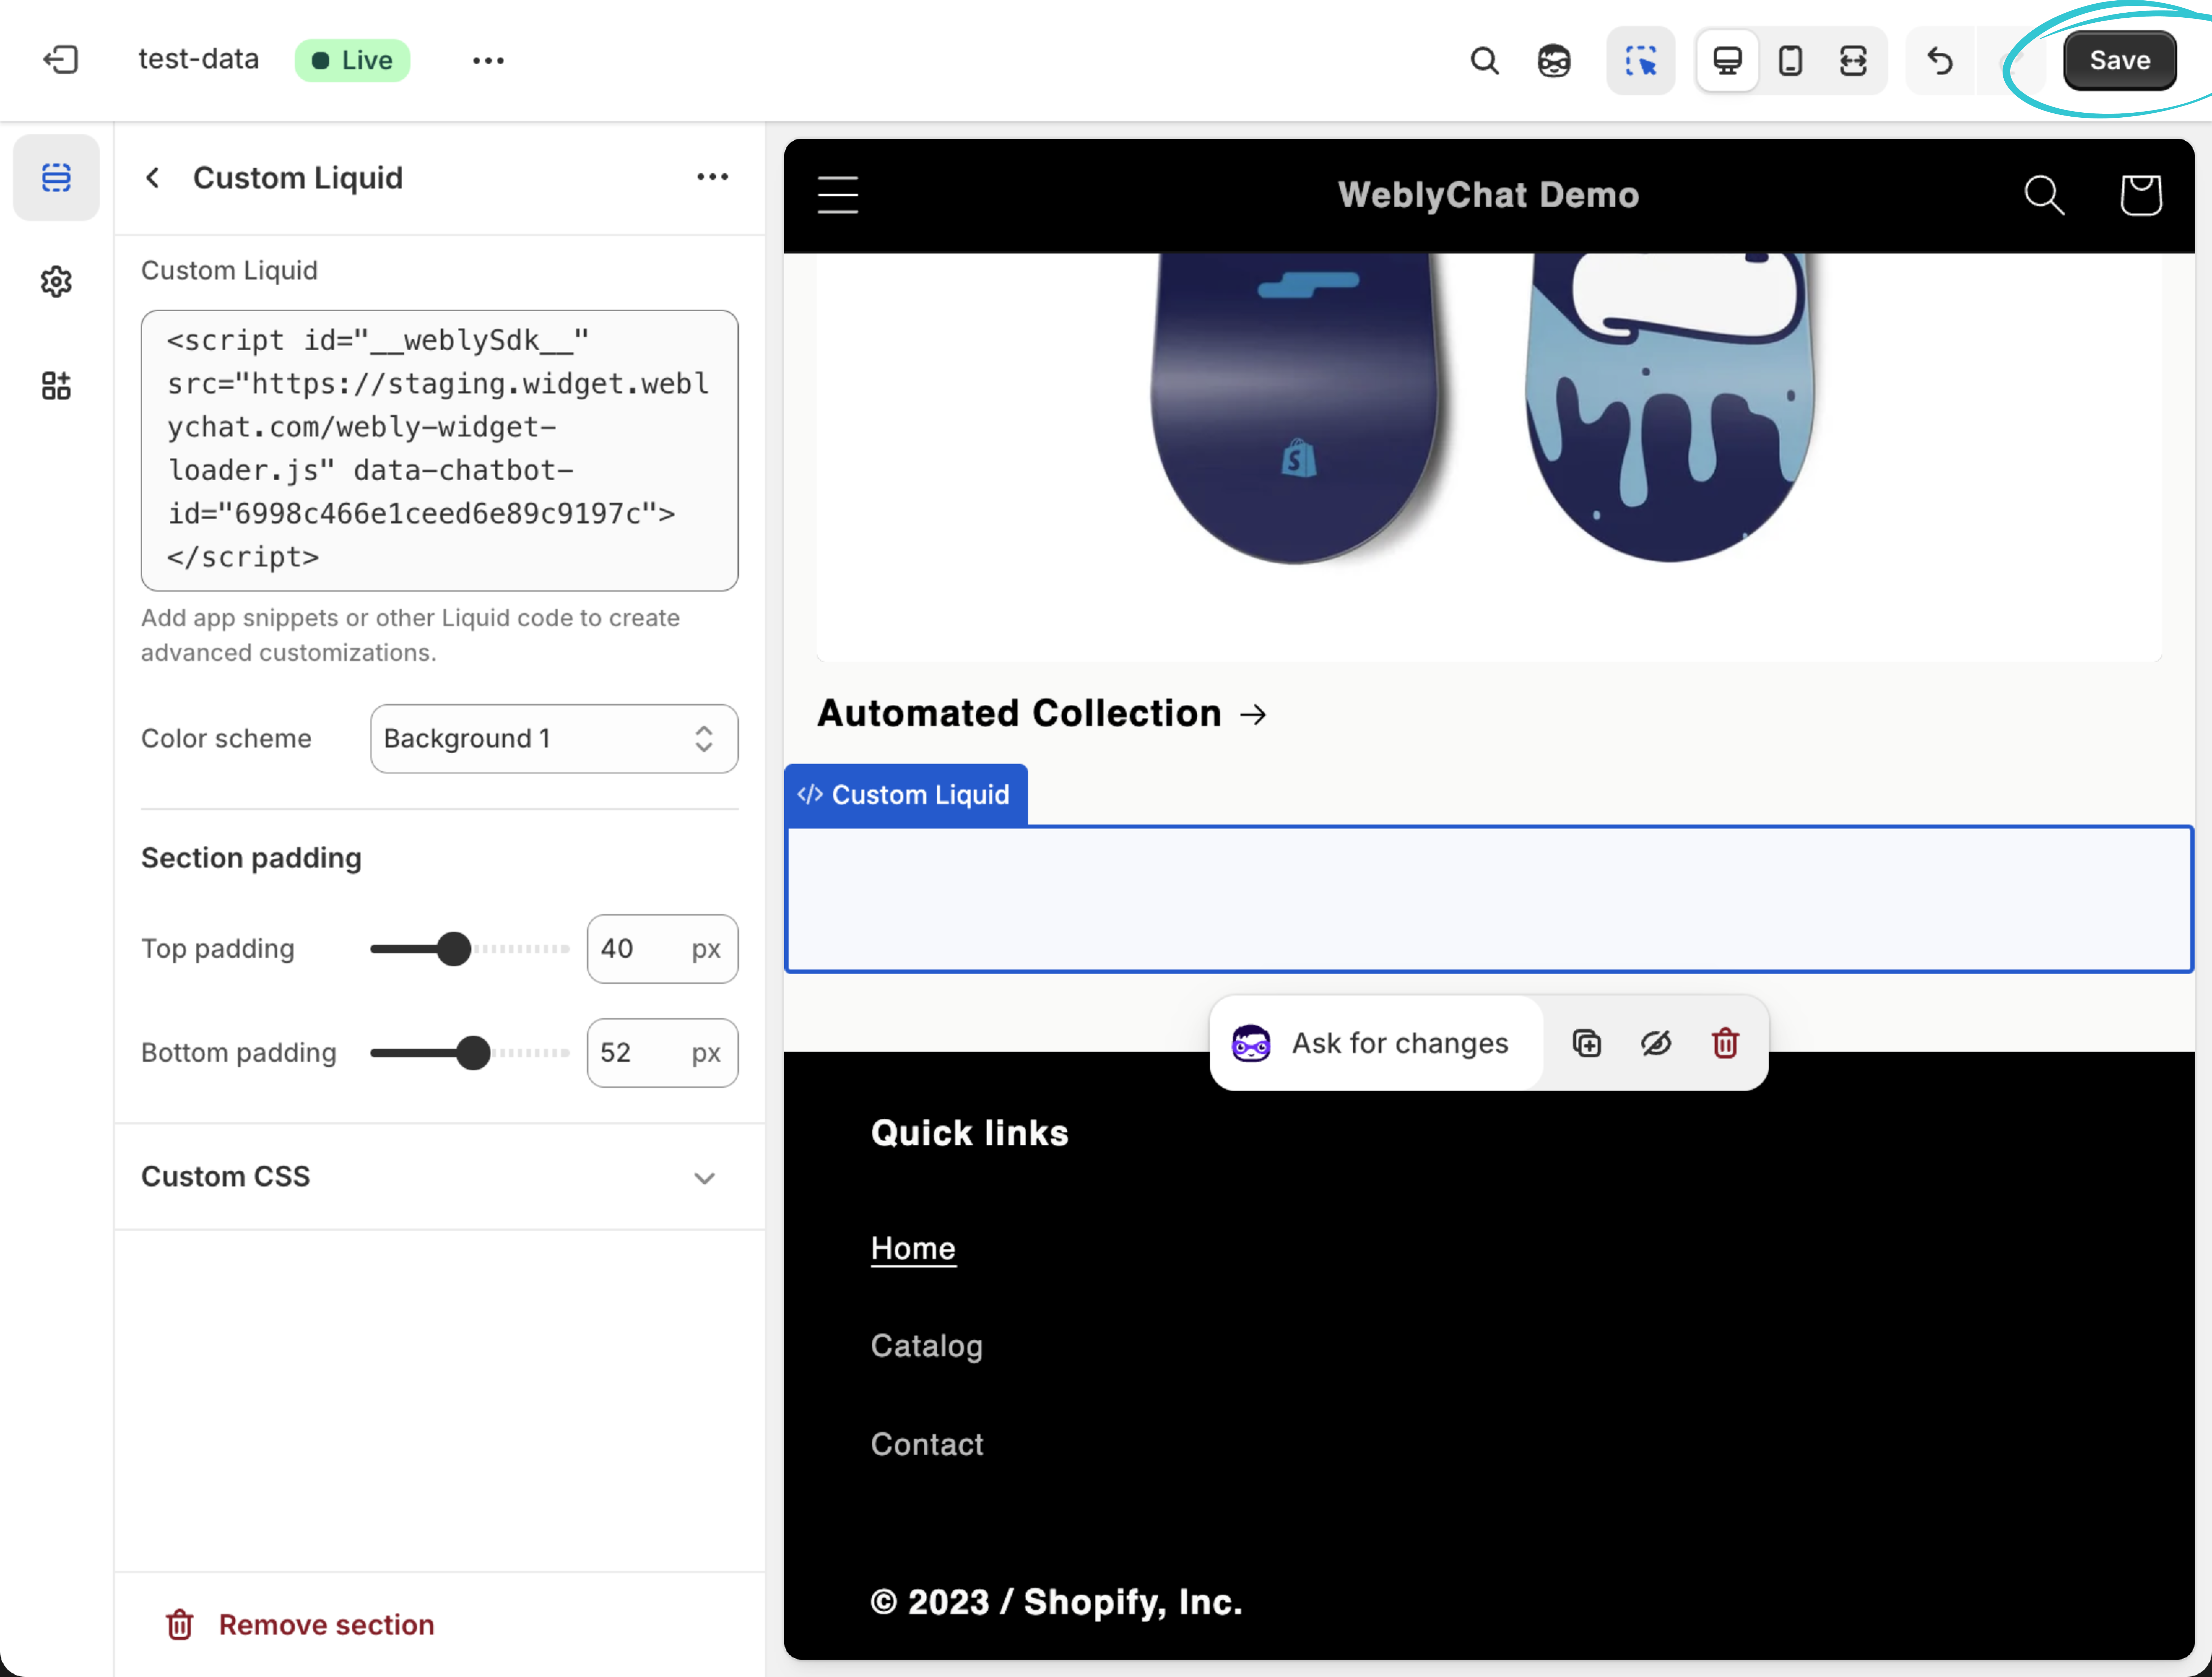Open the Color scheme dropdown
This screenshot has height=1677, width=2212.
point(553,739)
